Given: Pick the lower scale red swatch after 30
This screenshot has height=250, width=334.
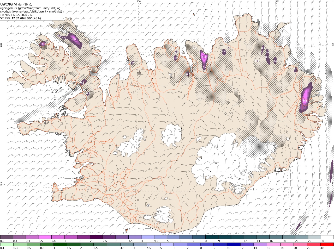Looking at the screenshot, I should click(327, 244).
